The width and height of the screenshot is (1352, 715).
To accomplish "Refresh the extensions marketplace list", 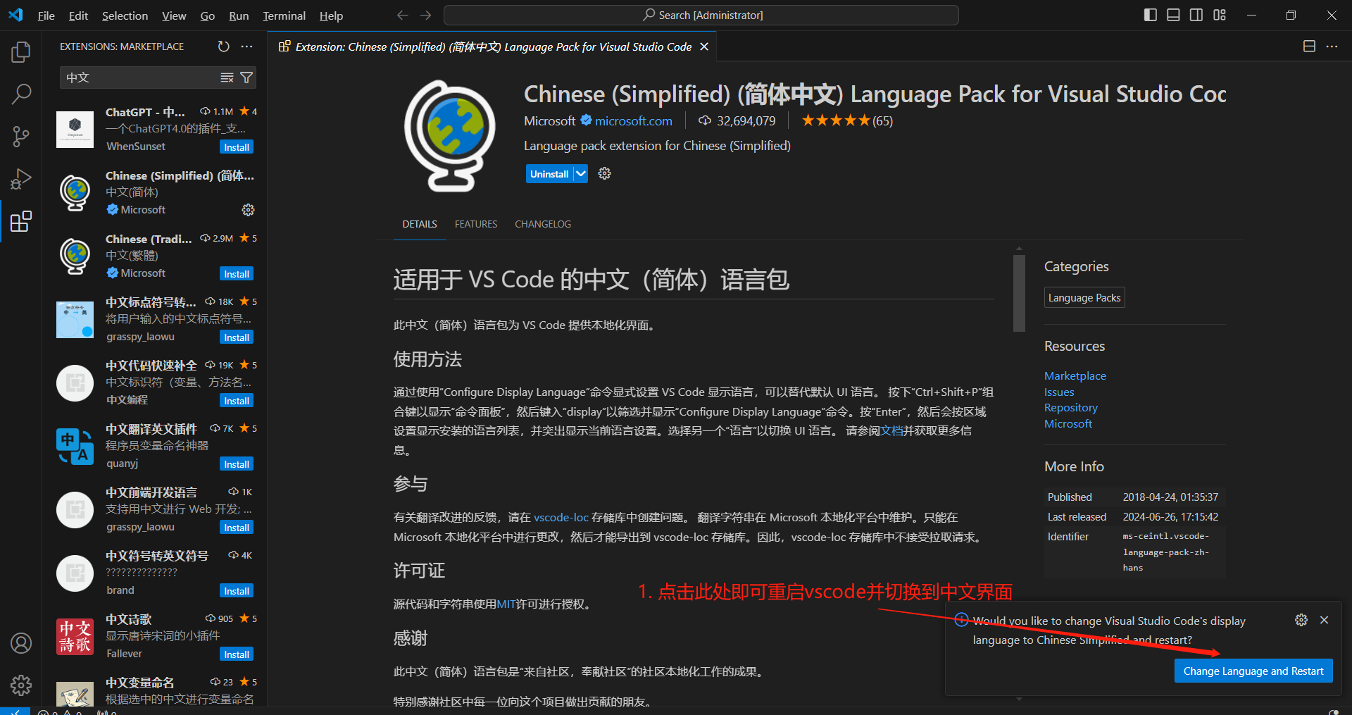I will pos(224,46).
